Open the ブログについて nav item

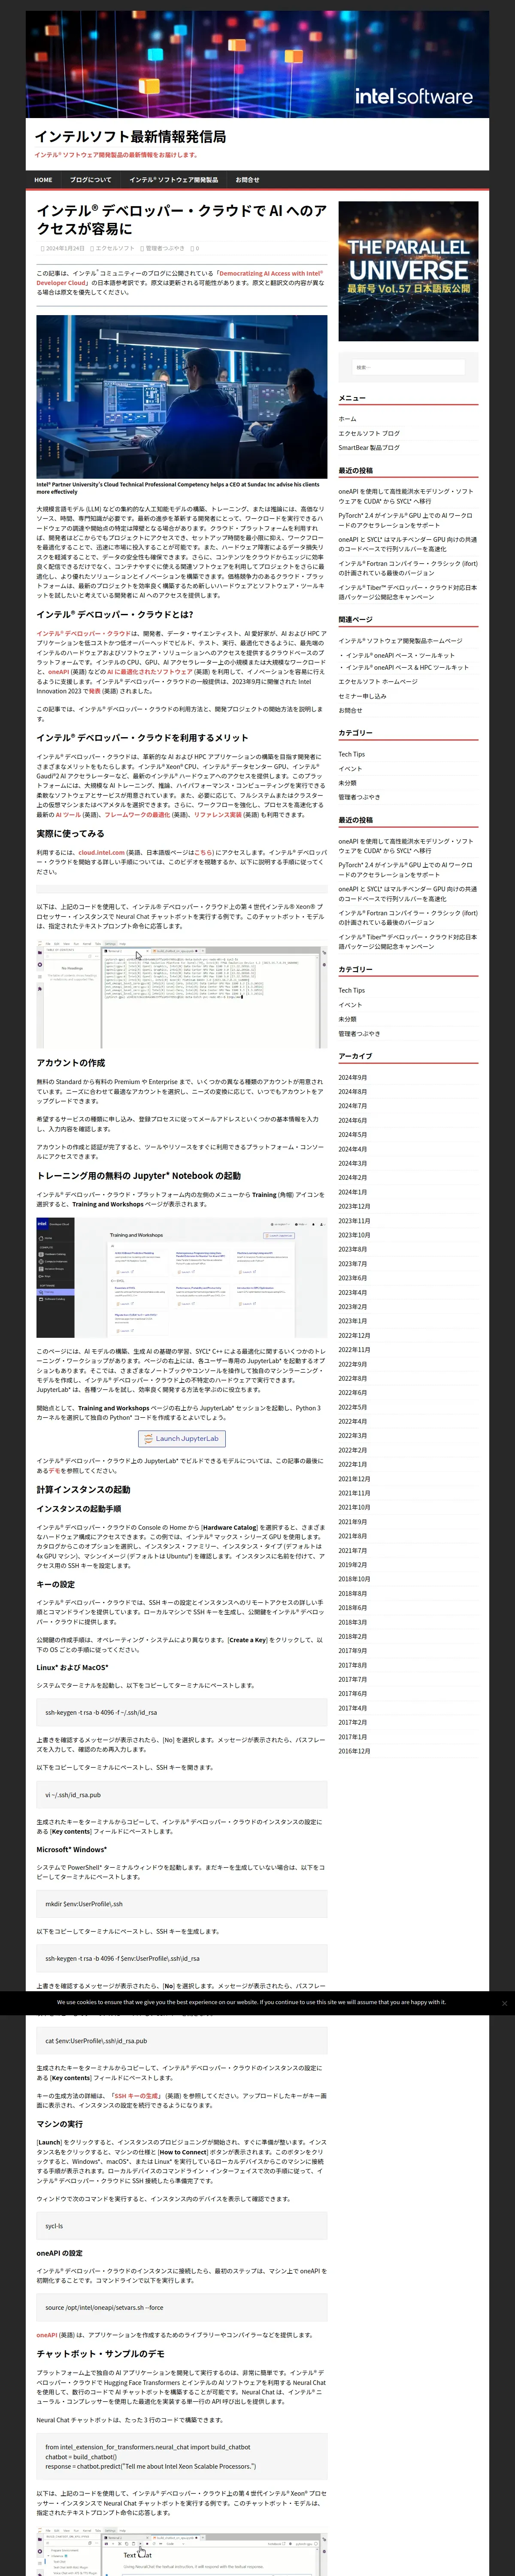click(91, 180)
